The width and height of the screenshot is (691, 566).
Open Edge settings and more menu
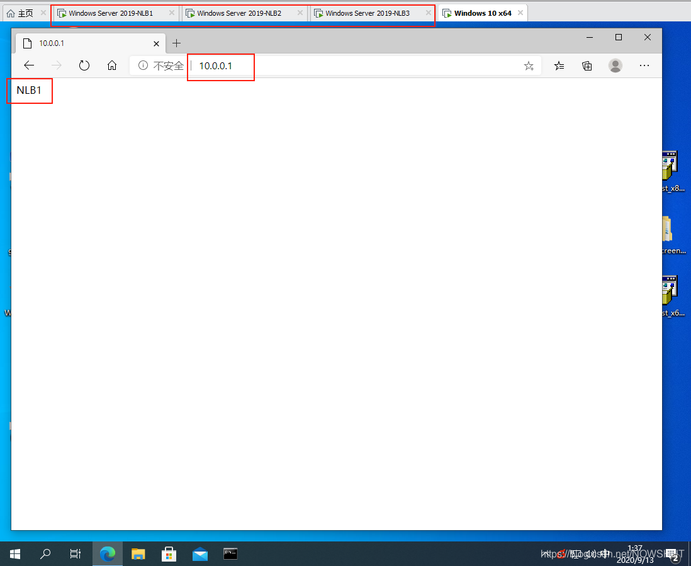[644, 65]
